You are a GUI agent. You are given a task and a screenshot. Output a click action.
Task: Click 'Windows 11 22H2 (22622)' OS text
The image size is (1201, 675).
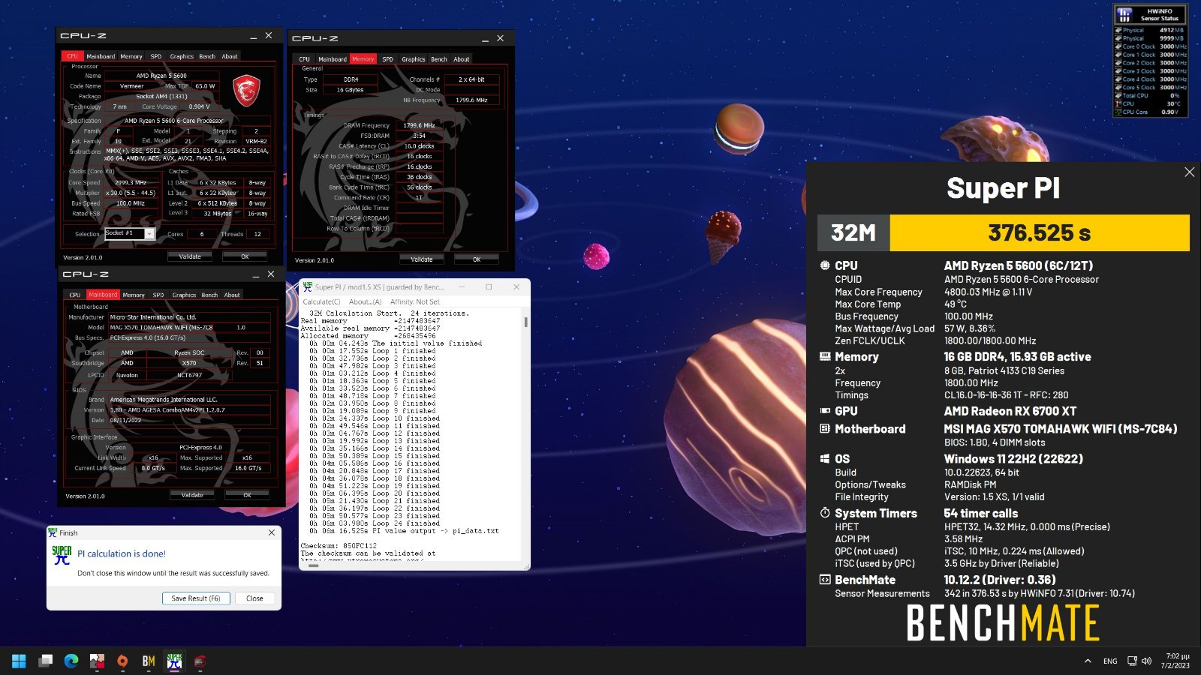click(1013, 459)
